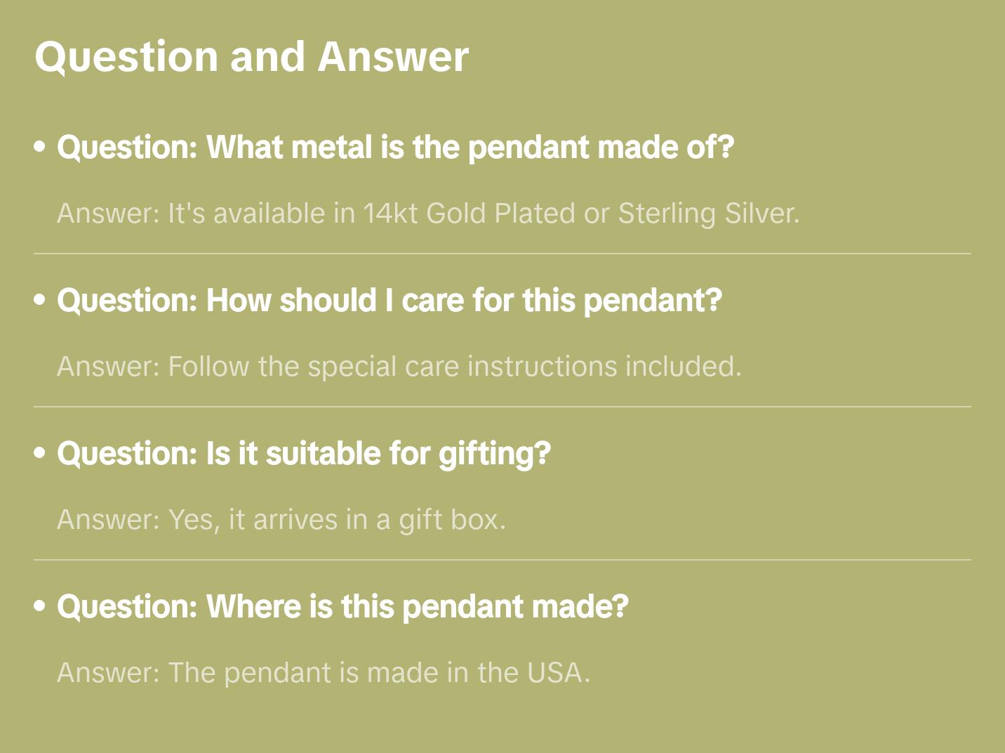The image size is (1005, 753).
Task: Click the bullet beside the pendant care question
Action: point(40,300)
